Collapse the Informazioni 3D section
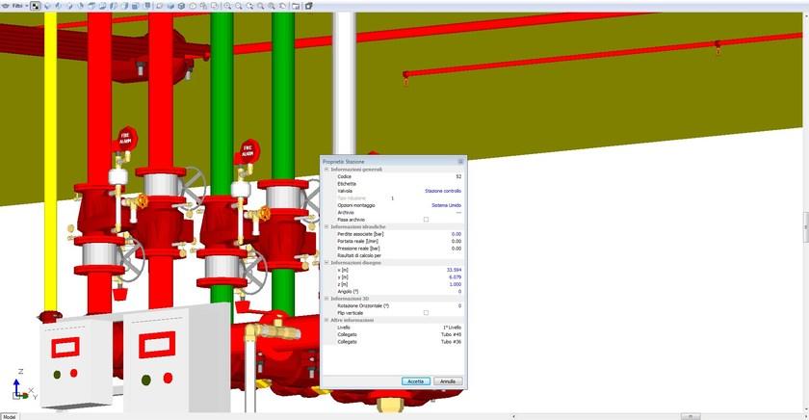The image size is (809, 420). [326, 299]
